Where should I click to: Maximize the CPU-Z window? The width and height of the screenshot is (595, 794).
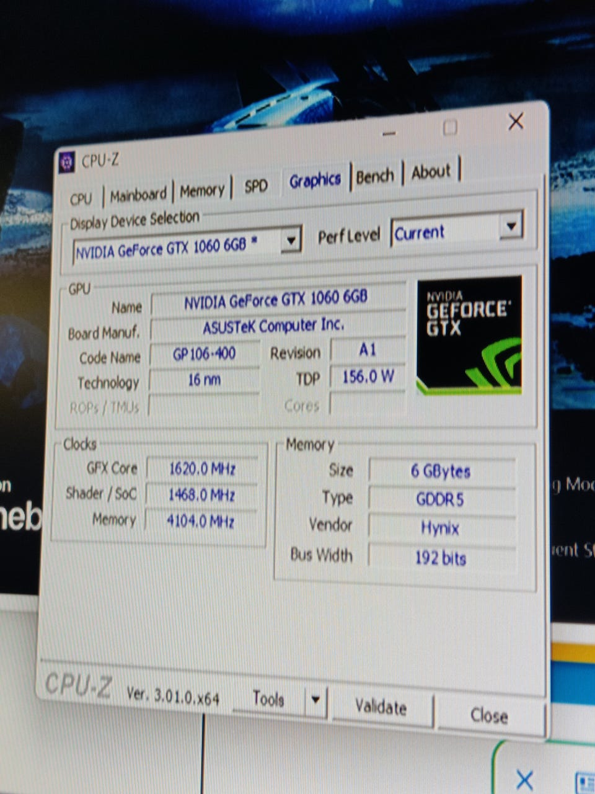(x=451, y=127)
